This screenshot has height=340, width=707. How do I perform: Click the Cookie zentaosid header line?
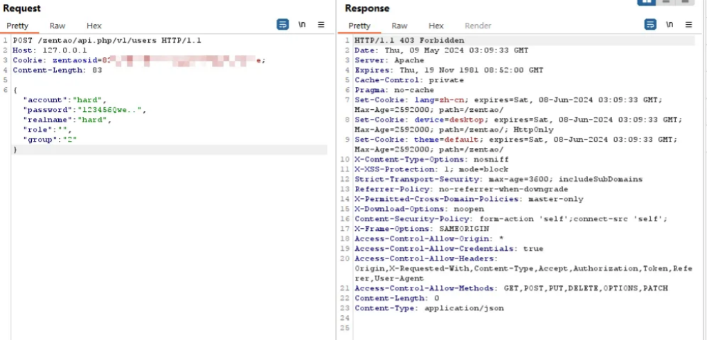[139, 60]
